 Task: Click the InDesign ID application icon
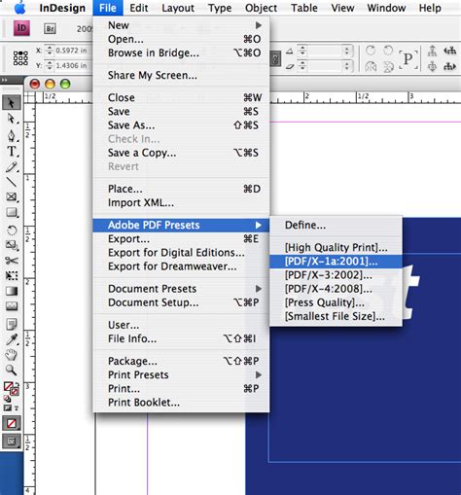[21, 28]
